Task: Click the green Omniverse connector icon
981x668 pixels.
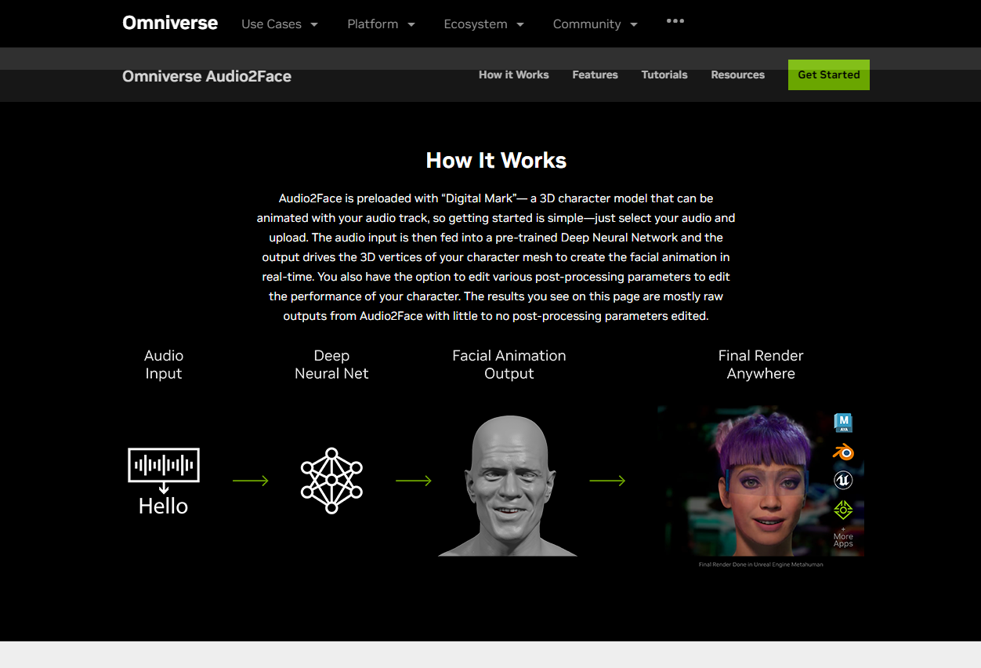Action: (x=843, y=510)
